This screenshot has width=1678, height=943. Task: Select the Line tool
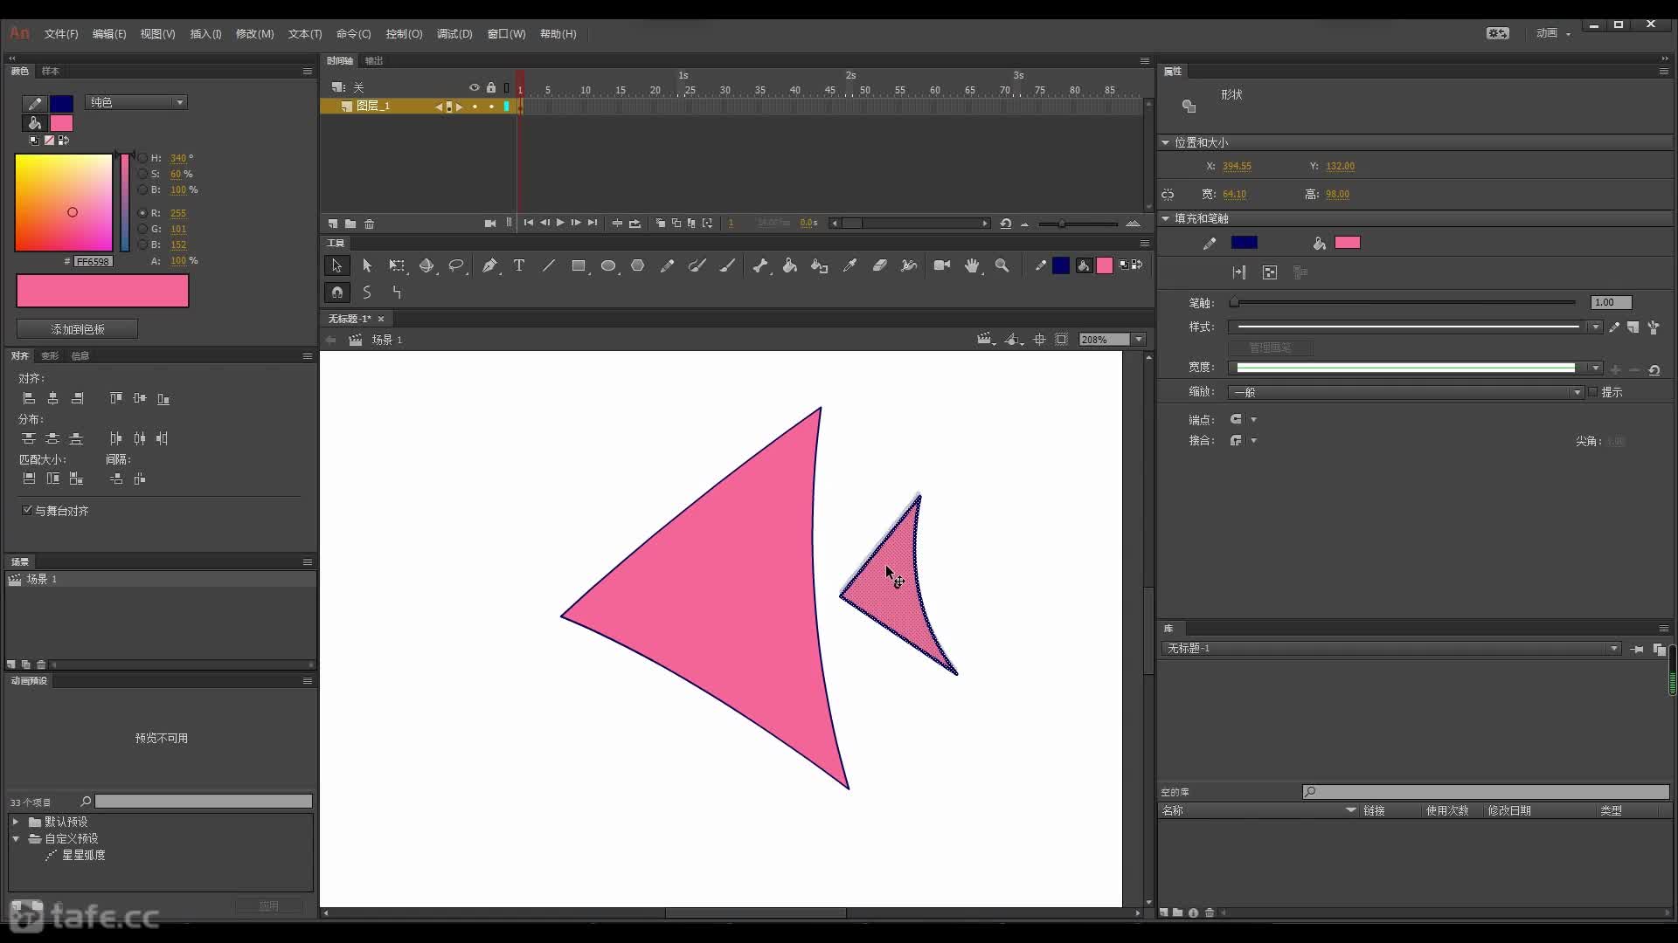click(x=549, y=265)
